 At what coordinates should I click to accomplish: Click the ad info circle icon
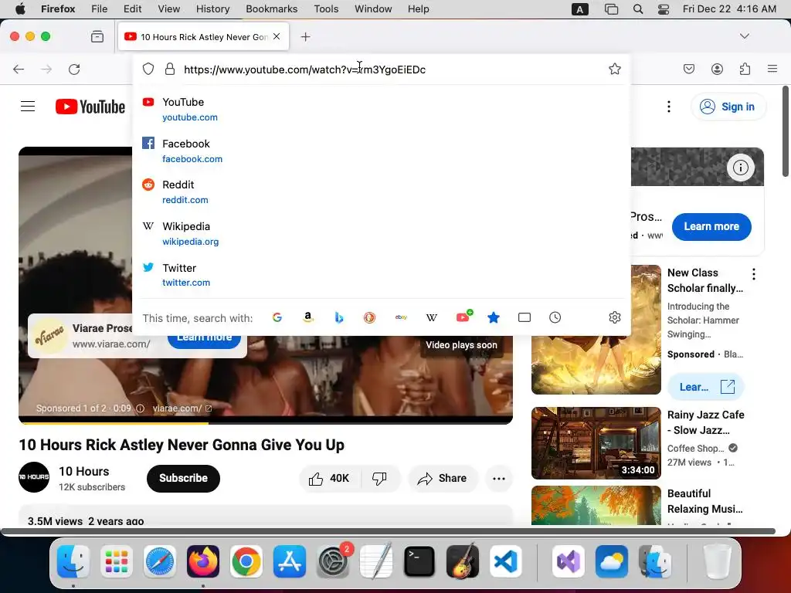point(740,168)
